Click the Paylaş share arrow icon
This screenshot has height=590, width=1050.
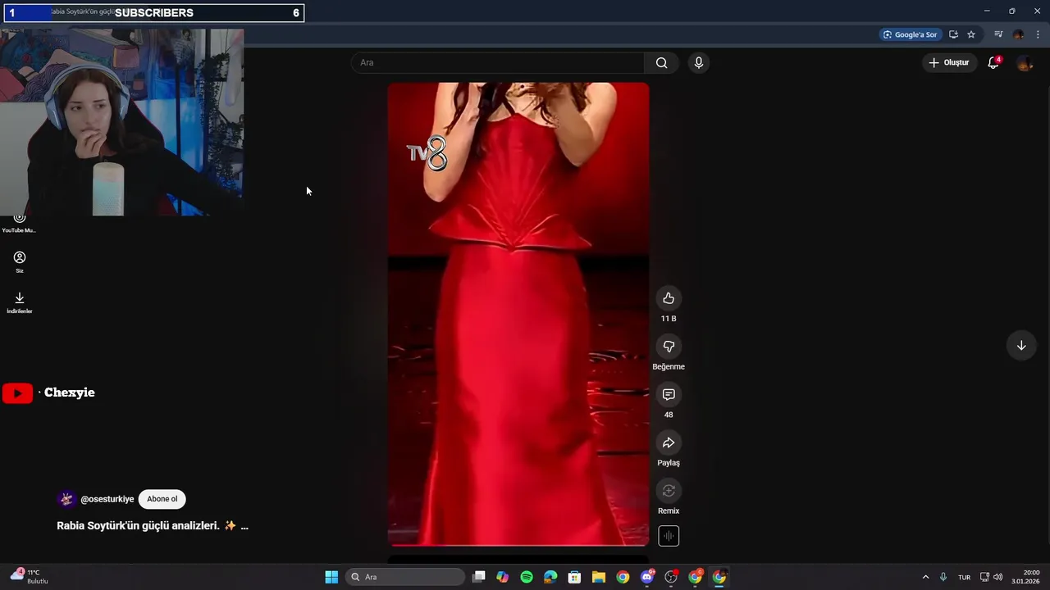tap(669, 443)
